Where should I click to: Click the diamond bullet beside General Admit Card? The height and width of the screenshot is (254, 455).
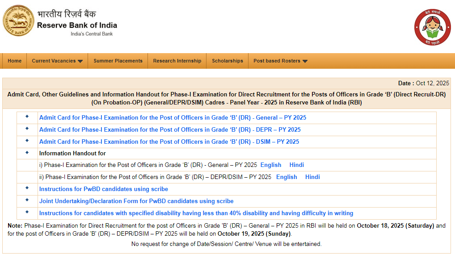27,117
